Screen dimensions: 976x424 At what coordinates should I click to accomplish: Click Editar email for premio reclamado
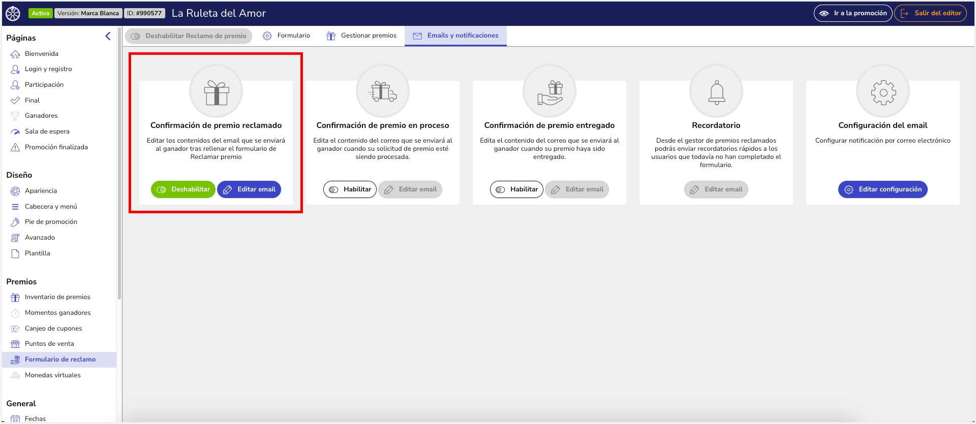coord(249,189)
